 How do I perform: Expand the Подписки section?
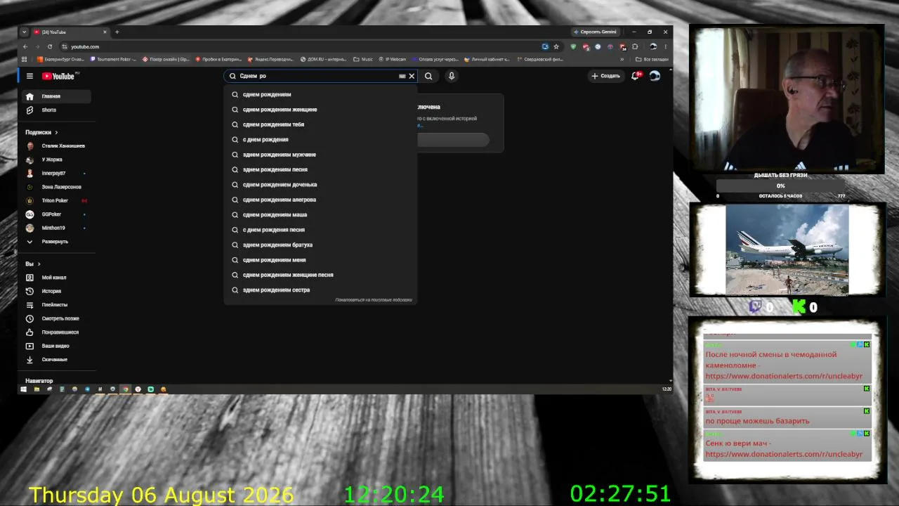41,132
